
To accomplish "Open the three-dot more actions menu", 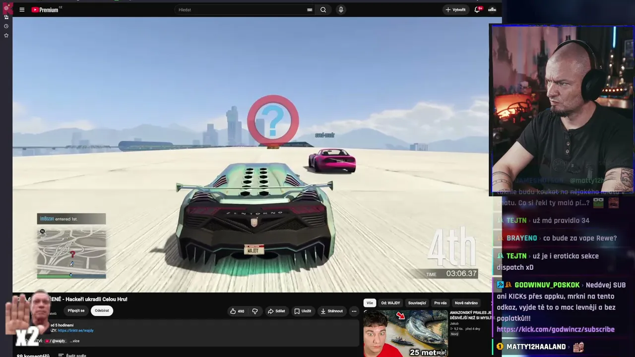I will tap(354, 311).
